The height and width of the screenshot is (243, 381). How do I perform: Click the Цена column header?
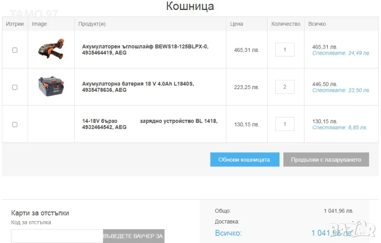click(x=236, y=24)
